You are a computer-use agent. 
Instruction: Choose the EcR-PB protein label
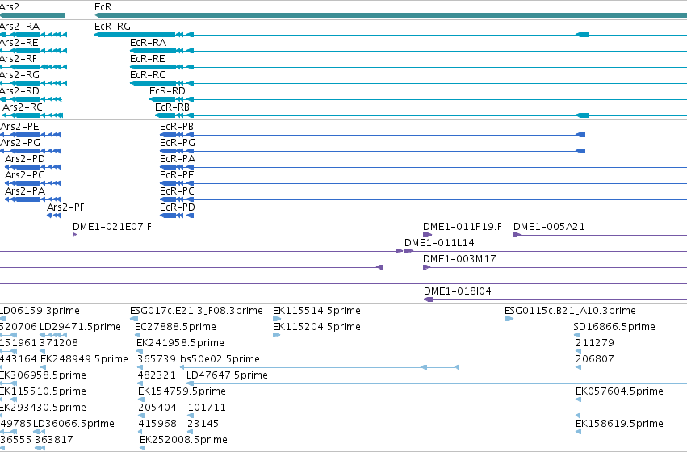[x=177, y=127]
